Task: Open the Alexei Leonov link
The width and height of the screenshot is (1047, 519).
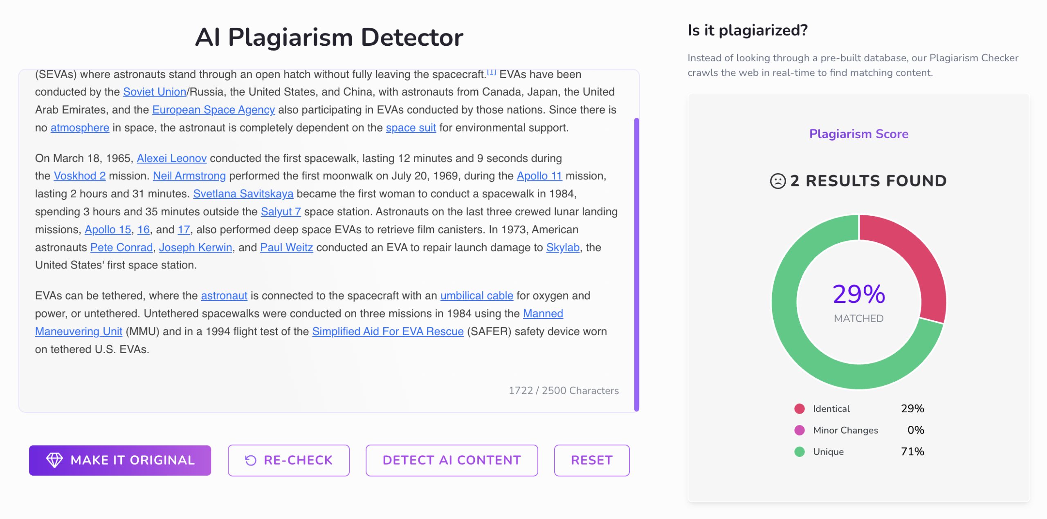Action: (171, 158)
